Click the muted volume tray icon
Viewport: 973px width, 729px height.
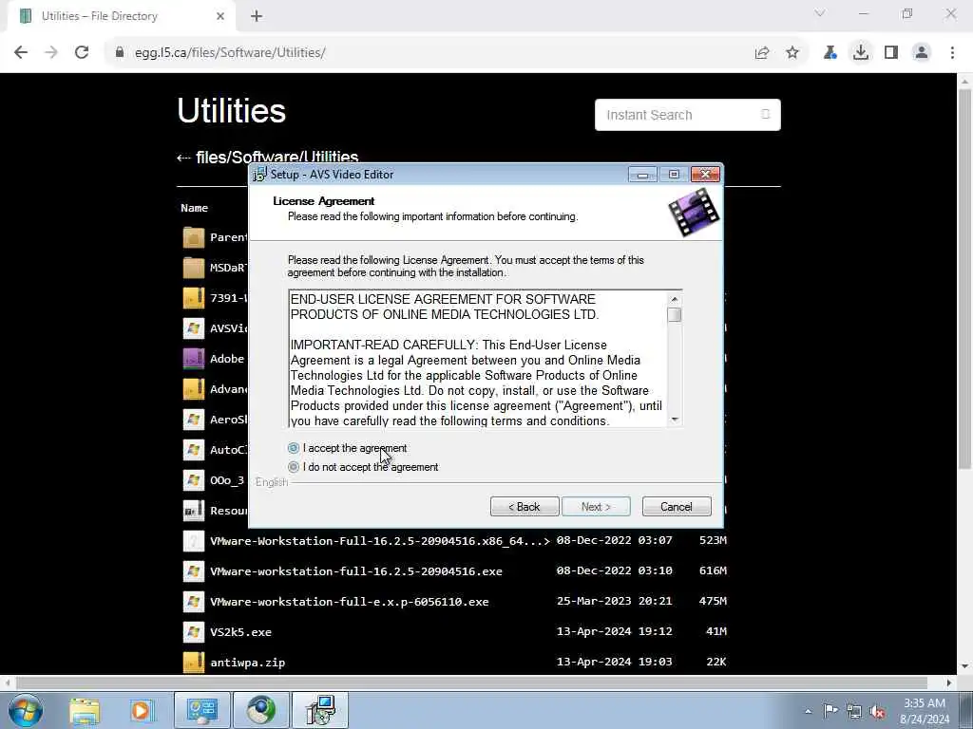(x=877, y=711)
